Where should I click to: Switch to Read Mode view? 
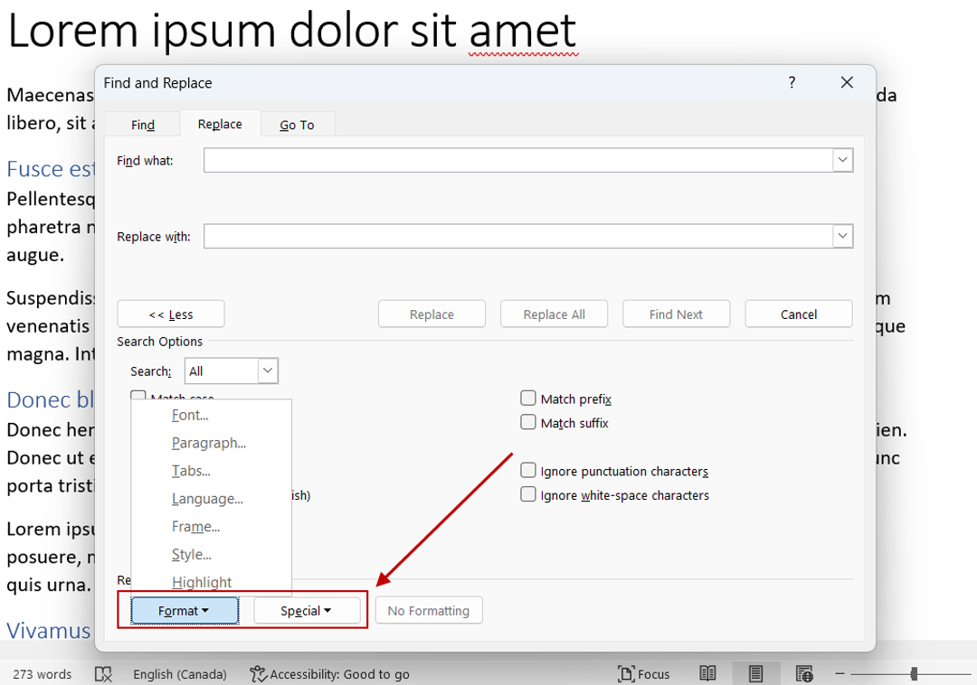pyautogui.click(x=707, y=673)
